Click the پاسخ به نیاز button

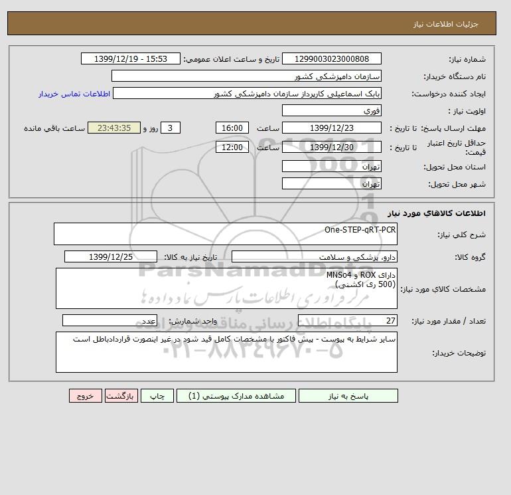pos(348,396)
